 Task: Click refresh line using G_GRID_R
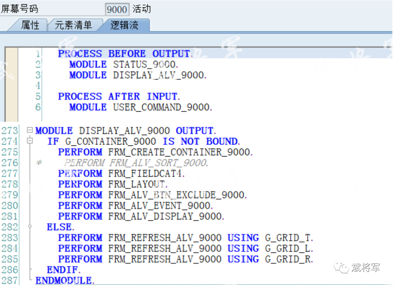click(x=186, y=259)
